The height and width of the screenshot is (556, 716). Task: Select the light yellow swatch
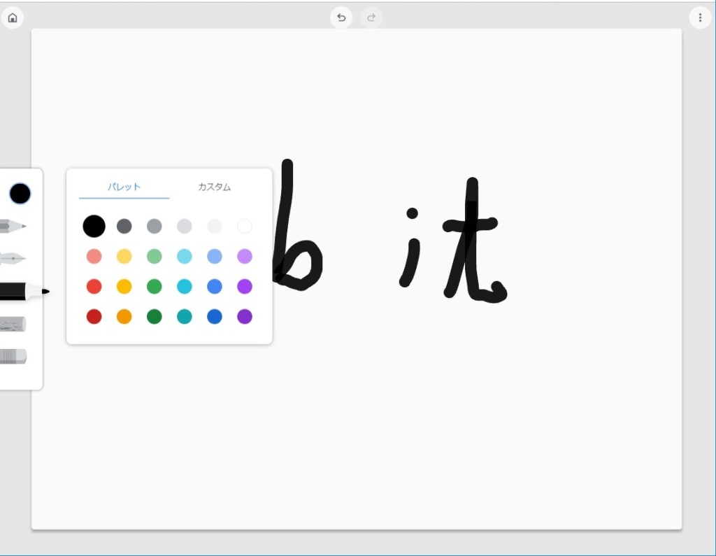point(124,256)
